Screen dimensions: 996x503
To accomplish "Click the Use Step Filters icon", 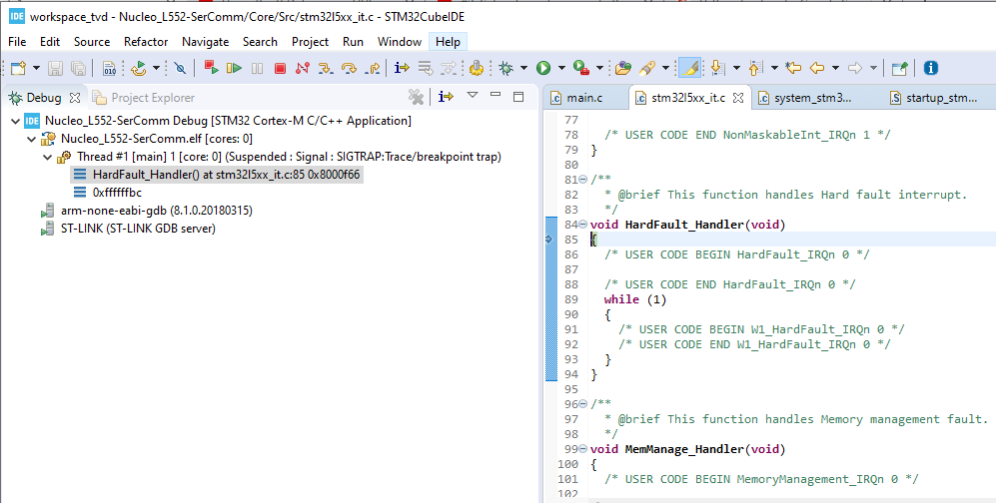I will (449, 68).
